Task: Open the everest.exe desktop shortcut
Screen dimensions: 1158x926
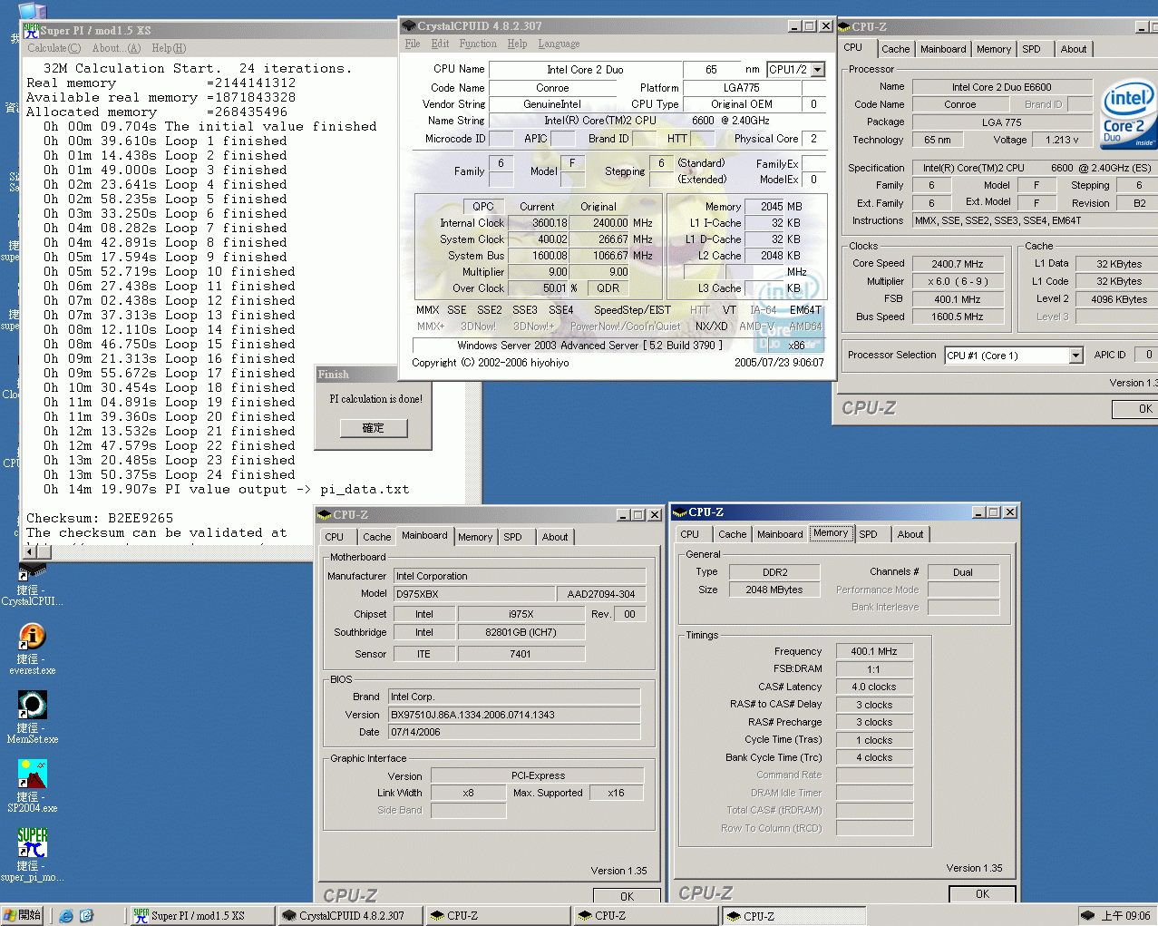Action: (32, 648)
